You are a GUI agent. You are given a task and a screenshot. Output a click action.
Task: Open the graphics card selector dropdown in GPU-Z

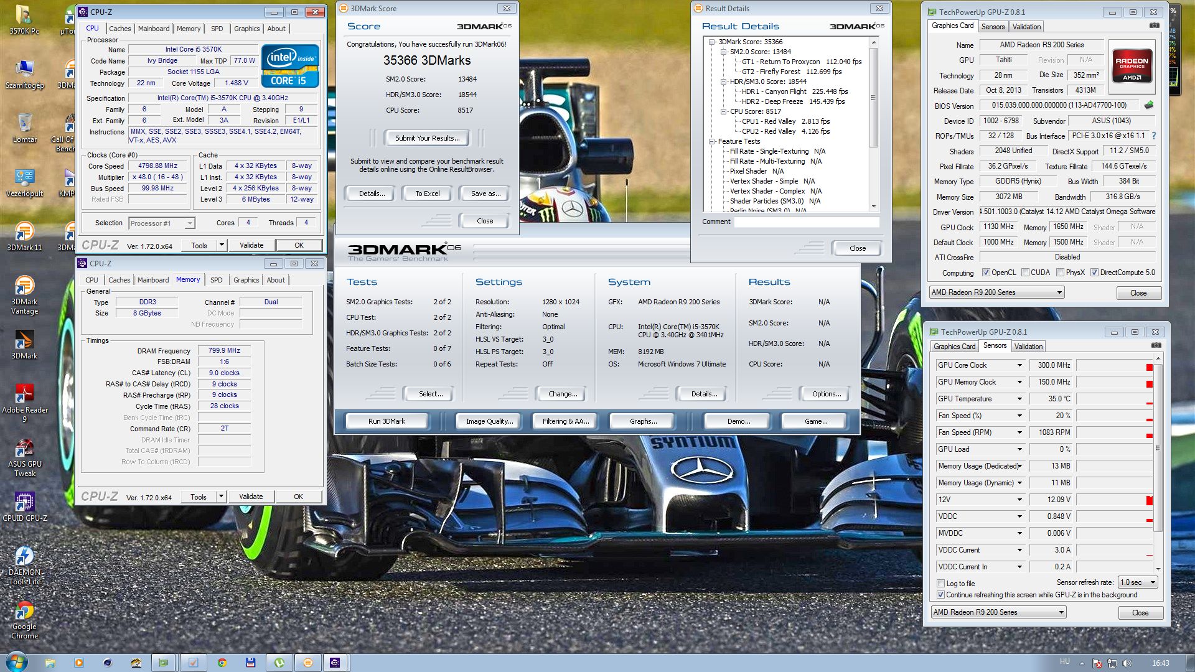(x=996, y=292)
